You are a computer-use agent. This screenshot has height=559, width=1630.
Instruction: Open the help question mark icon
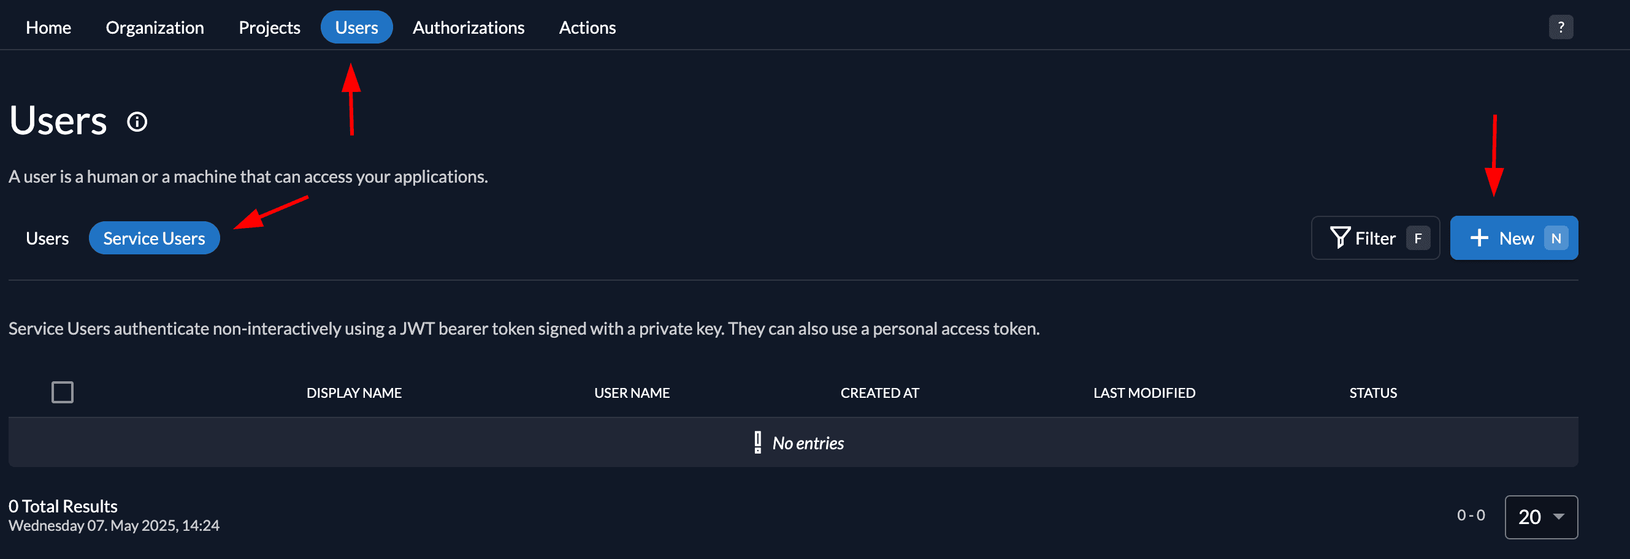pos(1560,27)
